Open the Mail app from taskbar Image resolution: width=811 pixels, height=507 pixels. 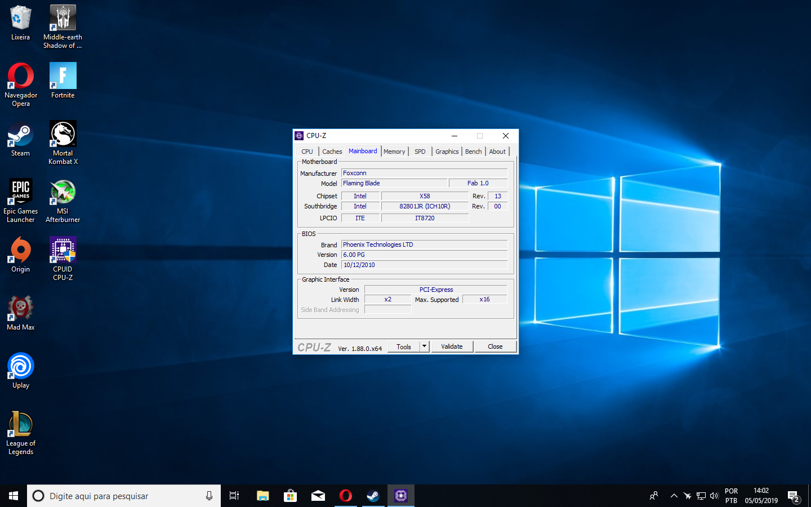(x=318, y=496)
